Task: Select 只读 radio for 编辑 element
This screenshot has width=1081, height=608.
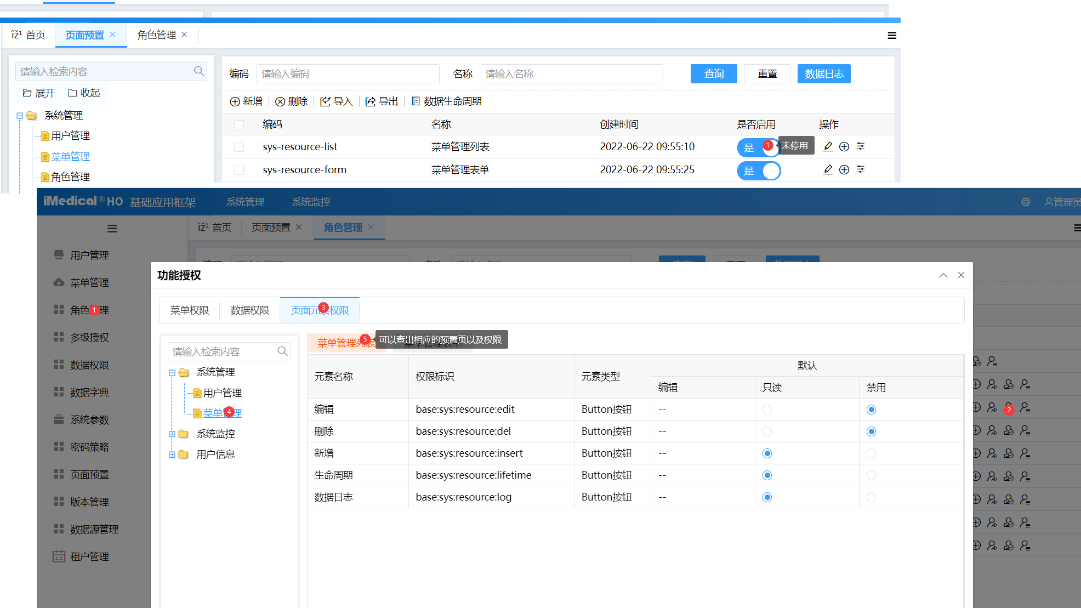Action: (x=767, y=410)
